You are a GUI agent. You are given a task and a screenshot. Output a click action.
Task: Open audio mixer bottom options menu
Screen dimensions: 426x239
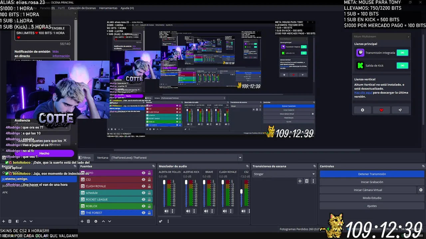168,221
